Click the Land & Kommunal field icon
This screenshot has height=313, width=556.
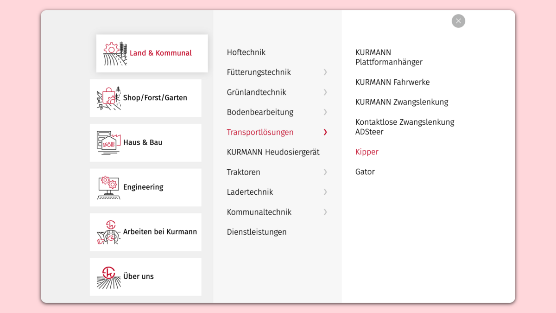coord(115,53)
